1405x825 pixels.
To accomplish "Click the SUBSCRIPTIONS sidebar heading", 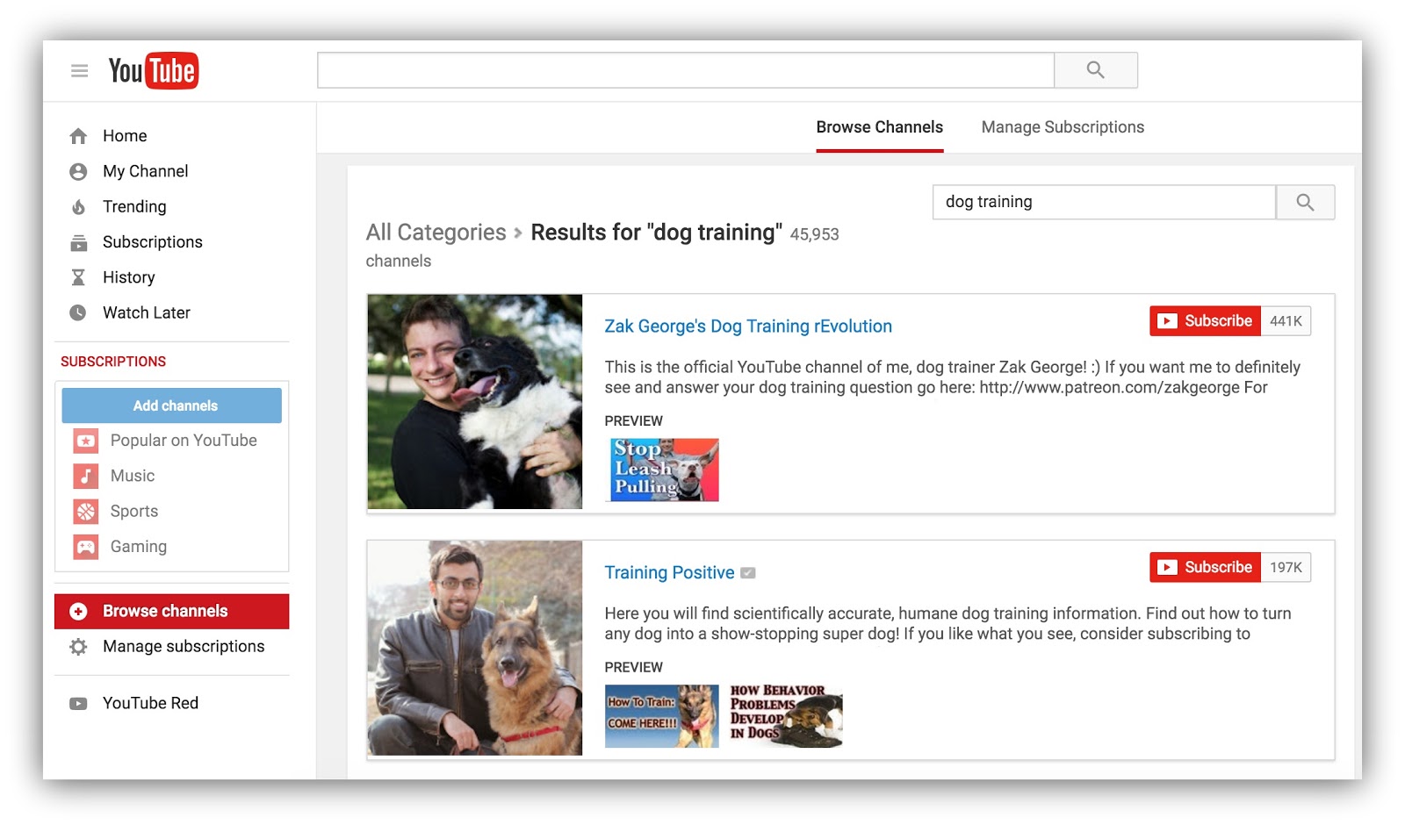I will 113,362.
